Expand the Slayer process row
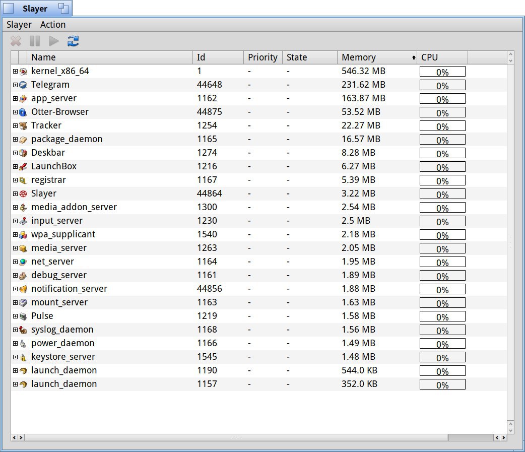The image size is (525, 452). point(15,193)
